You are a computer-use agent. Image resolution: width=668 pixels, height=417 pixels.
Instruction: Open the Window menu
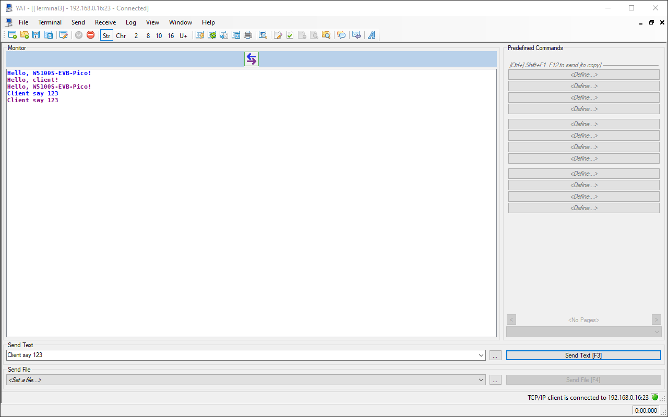coord(181,22)
